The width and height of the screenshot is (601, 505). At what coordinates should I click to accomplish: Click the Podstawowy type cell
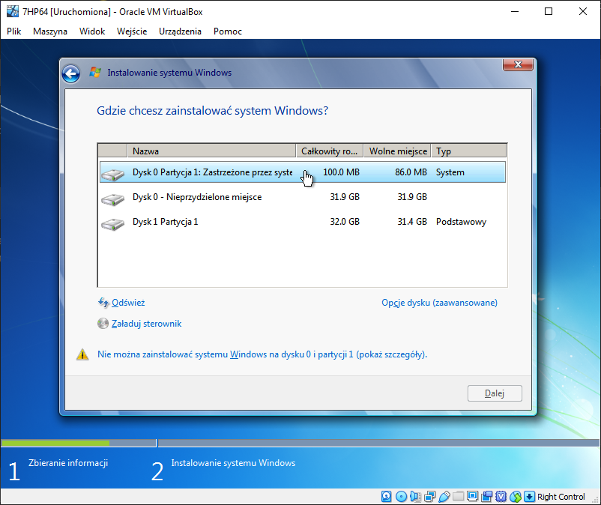pos(461,222)
